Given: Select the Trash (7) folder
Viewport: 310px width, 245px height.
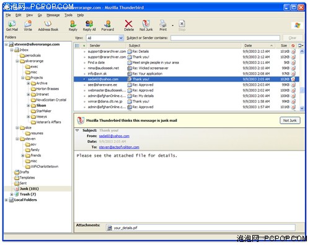Looking at the screenshot, I should coord(28,194).
